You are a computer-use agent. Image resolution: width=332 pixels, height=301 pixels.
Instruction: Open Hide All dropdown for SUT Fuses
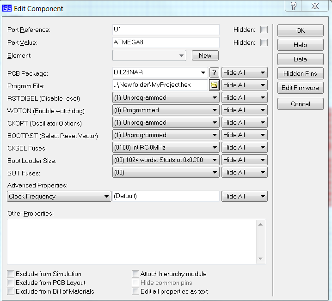244,173
